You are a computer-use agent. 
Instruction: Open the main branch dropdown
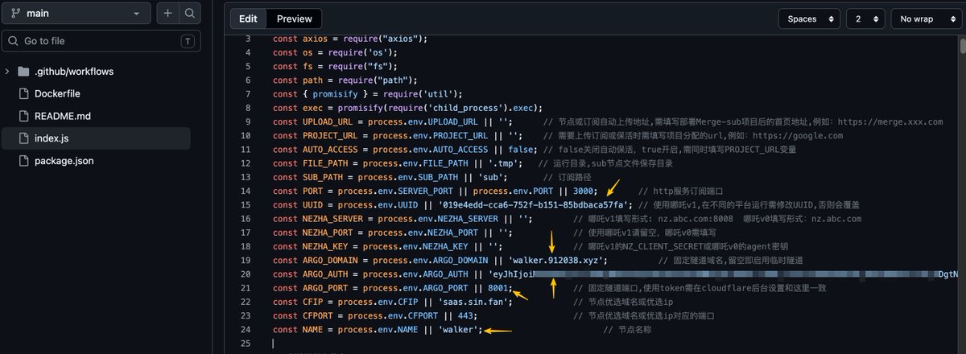coord(76,14)
